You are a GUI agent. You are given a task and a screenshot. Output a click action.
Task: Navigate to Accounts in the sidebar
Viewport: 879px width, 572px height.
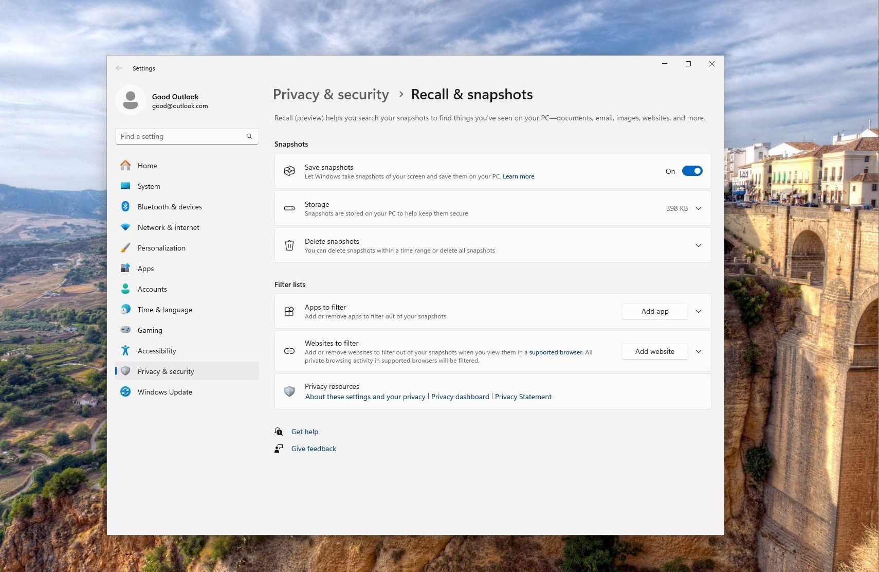[152, 289]
